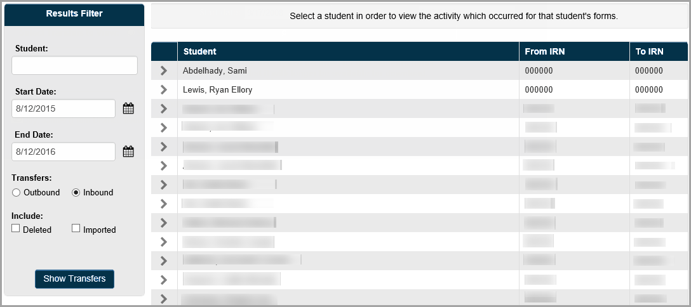
Task: Sort by the Student column header
Action: [200, 51]
